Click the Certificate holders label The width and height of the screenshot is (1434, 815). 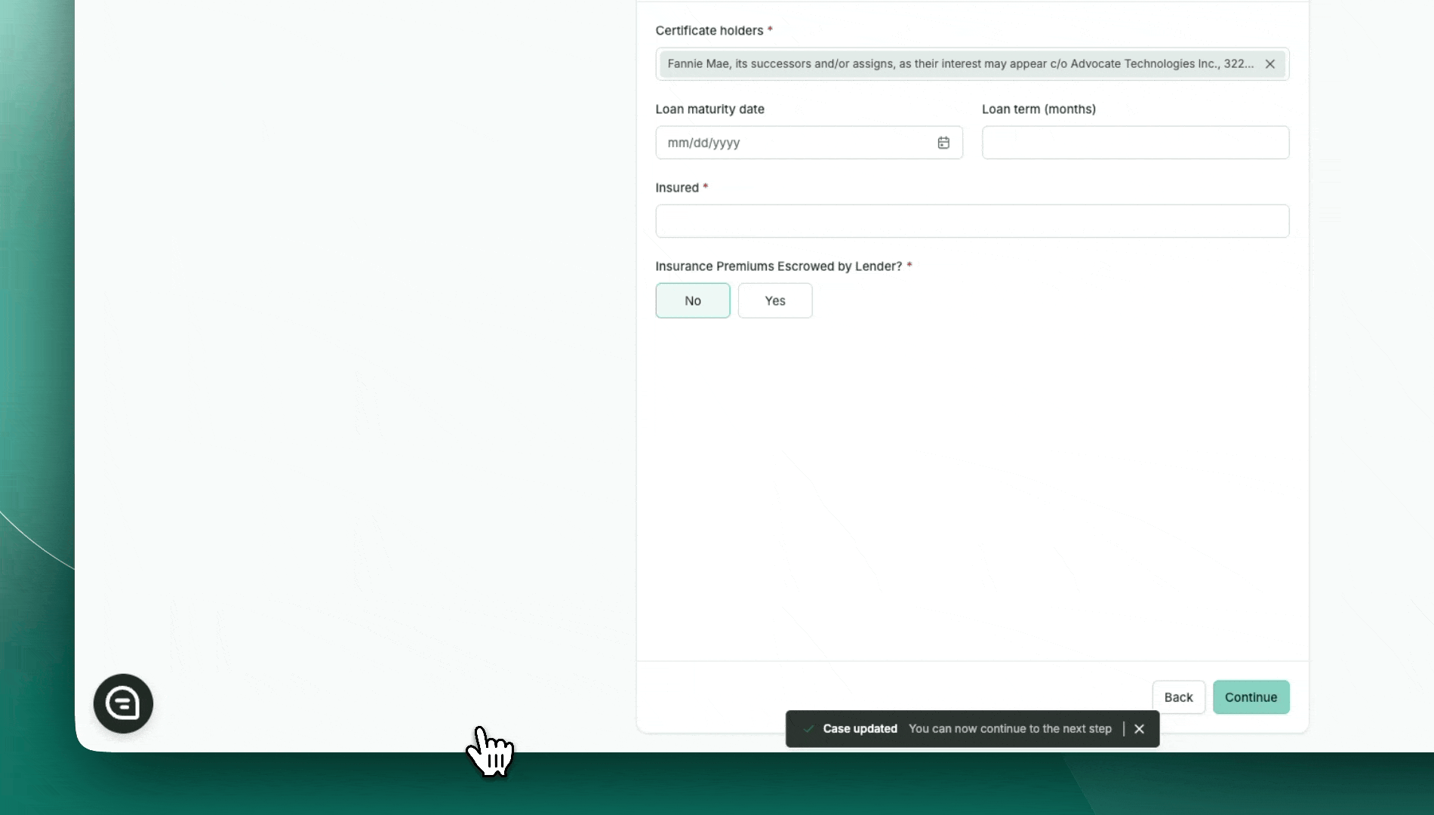(x=709, y=31)
